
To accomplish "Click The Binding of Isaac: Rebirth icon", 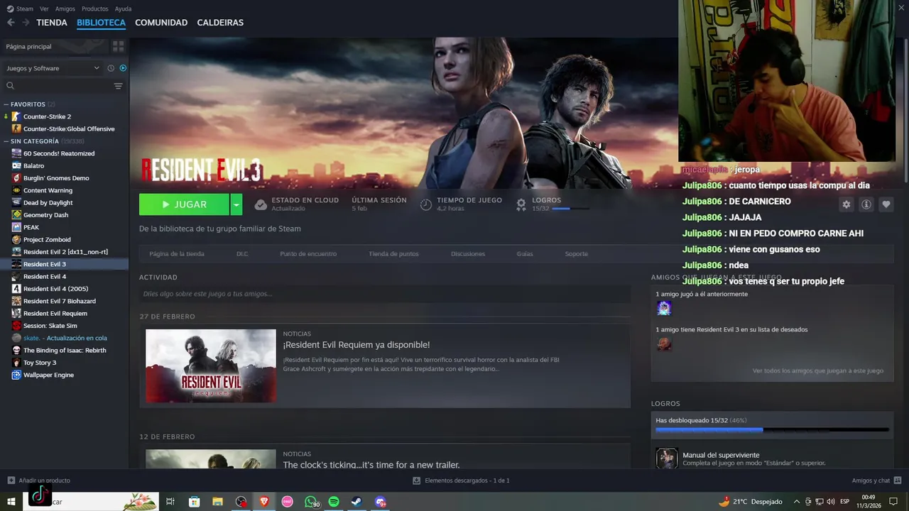I will click(16, 350).
